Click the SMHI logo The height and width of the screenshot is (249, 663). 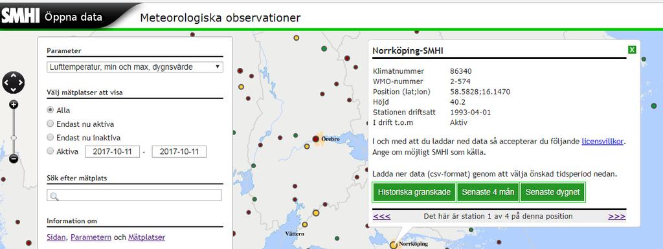click(x=20, y=16)
